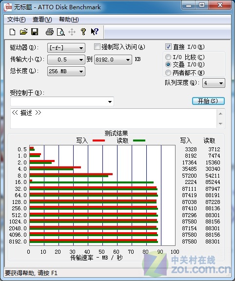Click the 8192.0 row label in chart

click(x=18, y=241)
